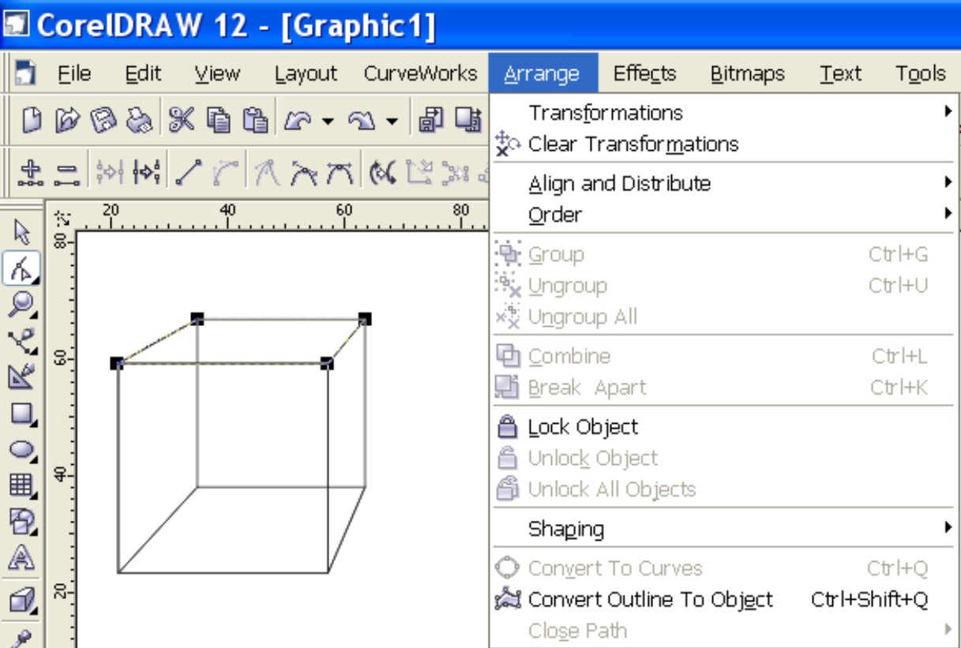Click the cube's back top-right node
The width and height of the screenshot is (961, 648).
tap(364, 319)
